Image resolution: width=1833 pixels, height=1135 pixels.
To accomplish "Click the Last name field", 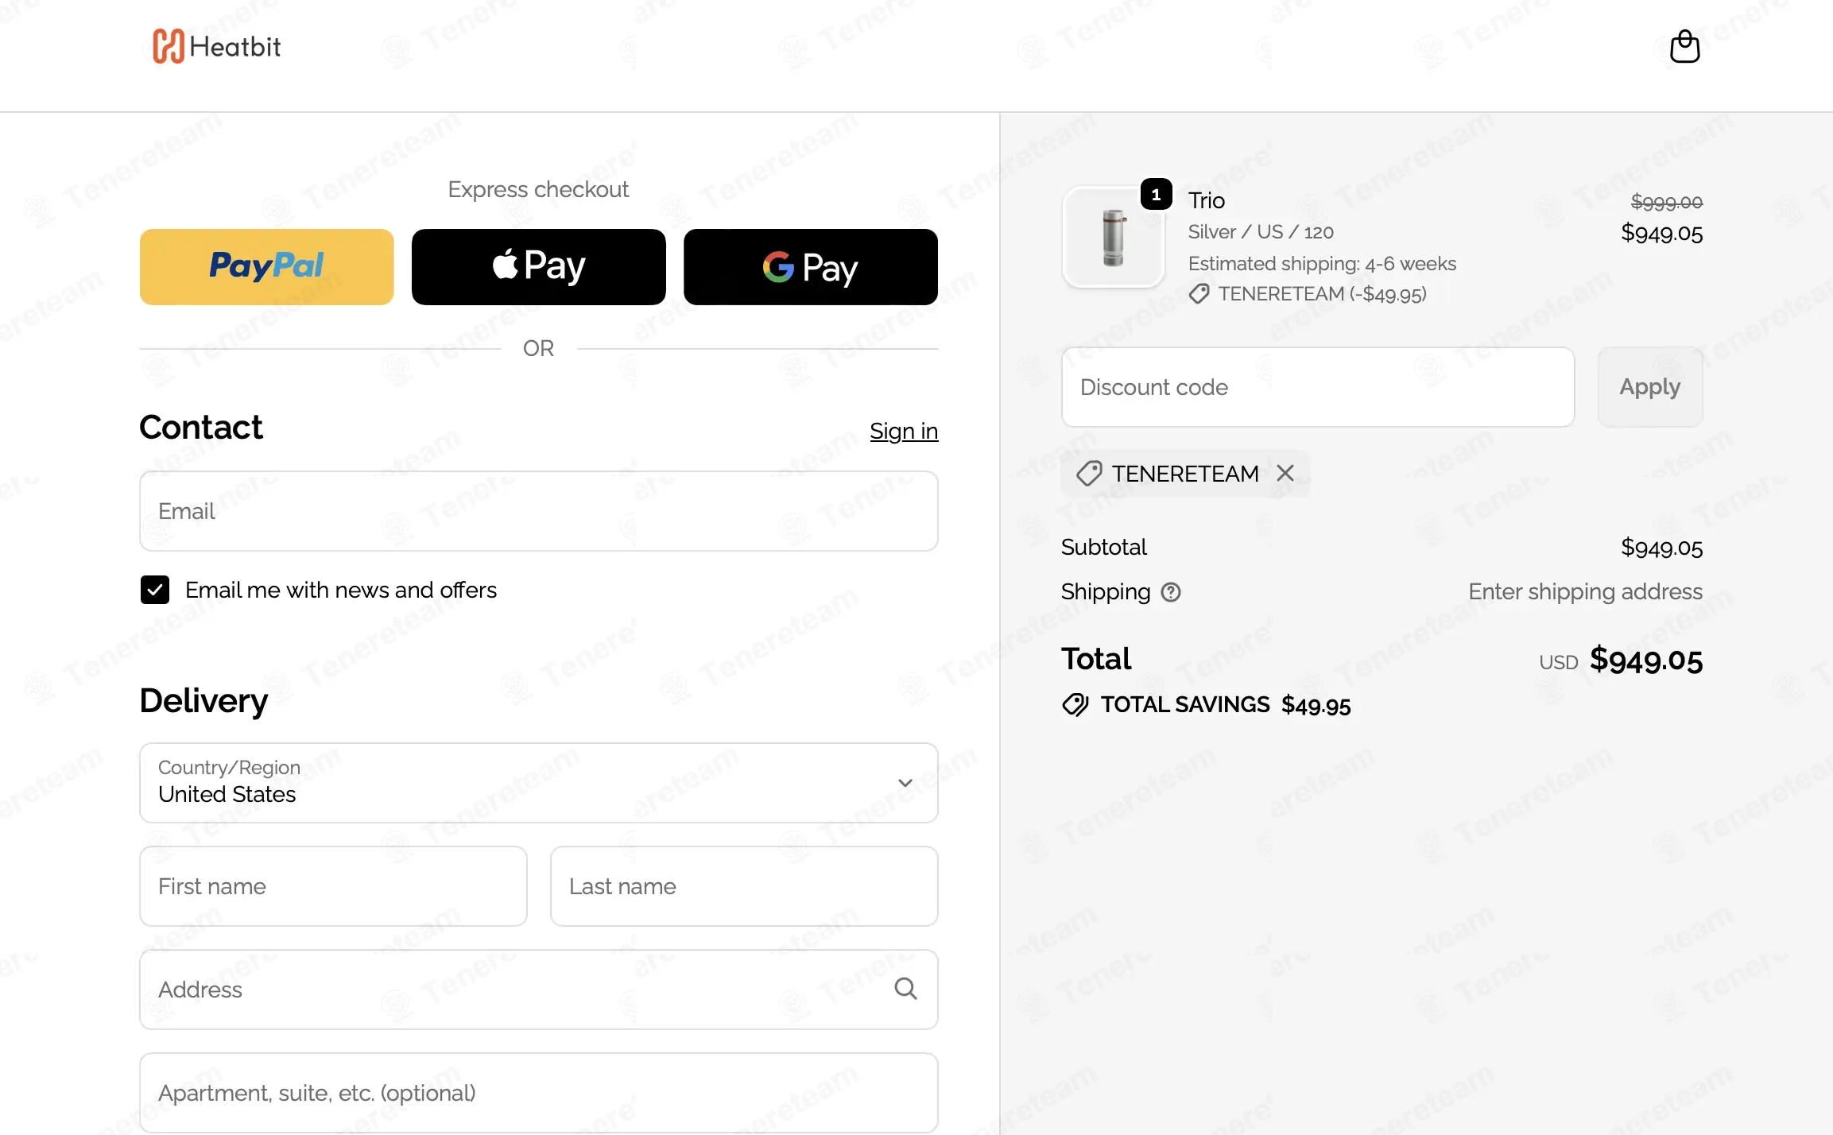I will [744, 886].
